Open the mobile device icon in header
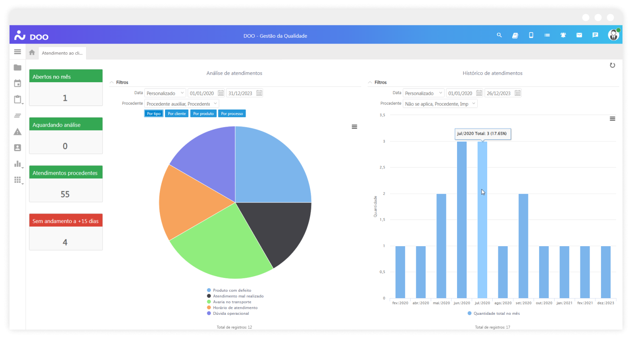This screenshot has width=632, height=339. (531, 35)
